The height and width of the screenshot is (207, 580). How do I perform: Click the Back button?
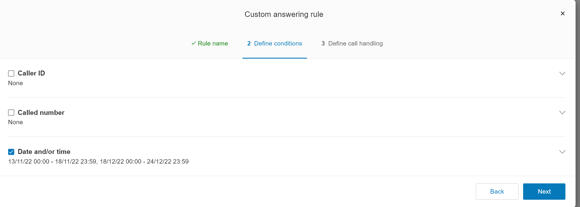[x=497, y=192]
